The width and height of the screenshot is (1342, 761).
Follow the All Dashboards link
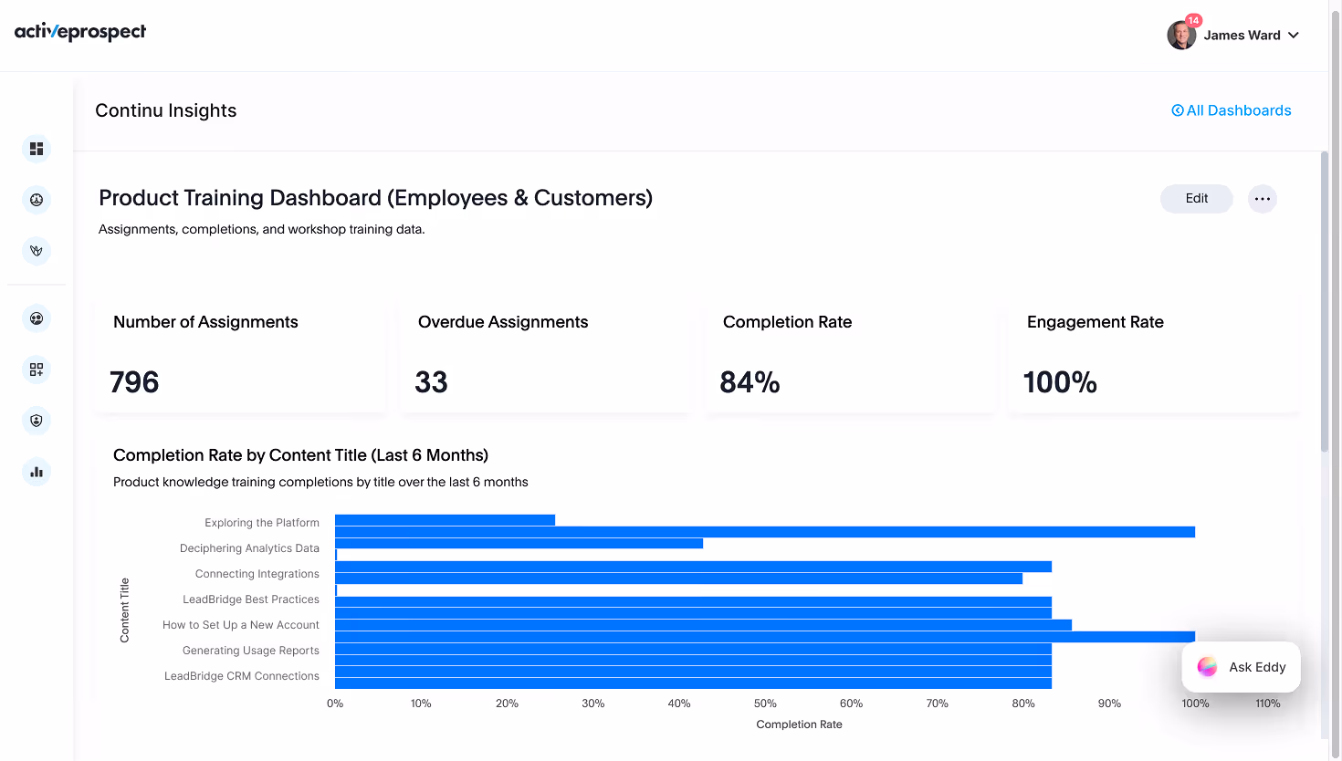(x=1239, y=109)
